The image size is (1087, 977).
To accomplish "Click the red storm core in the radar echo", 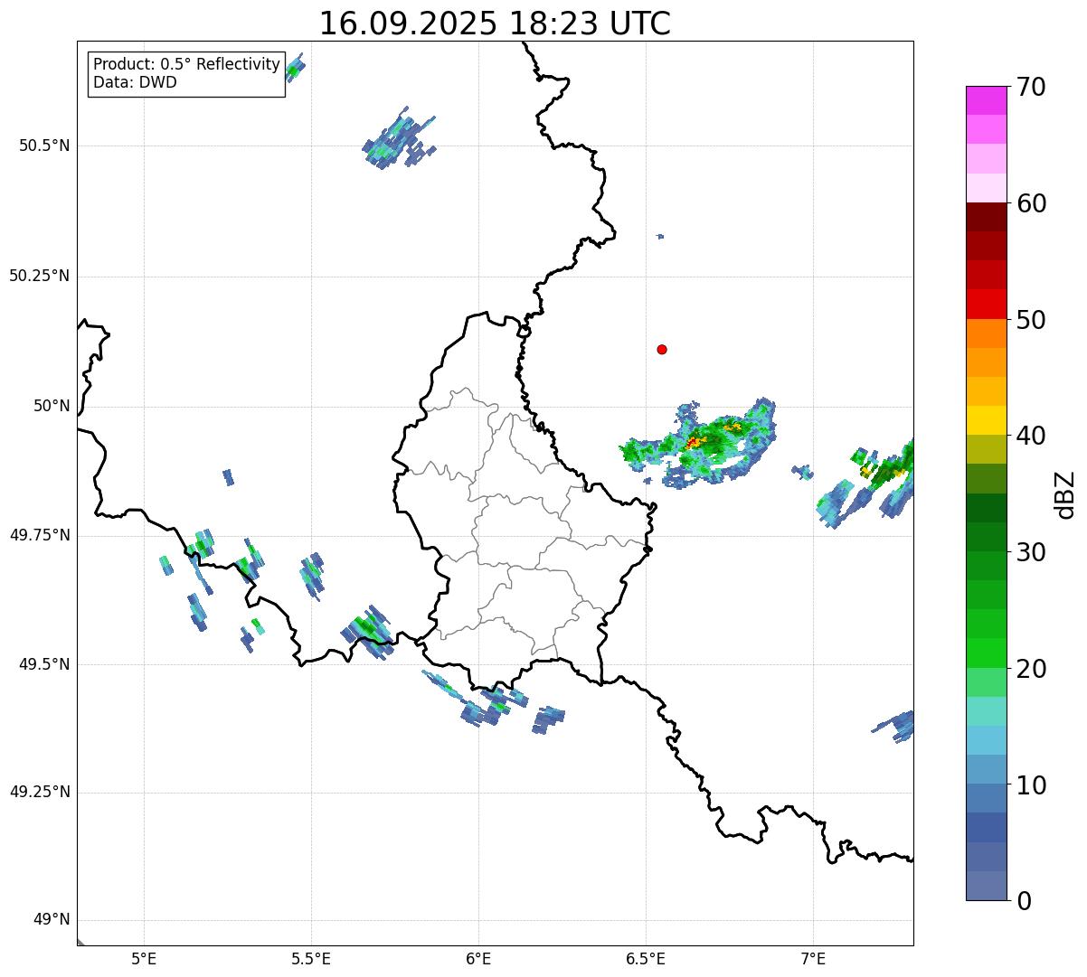I will coord(693,442).
